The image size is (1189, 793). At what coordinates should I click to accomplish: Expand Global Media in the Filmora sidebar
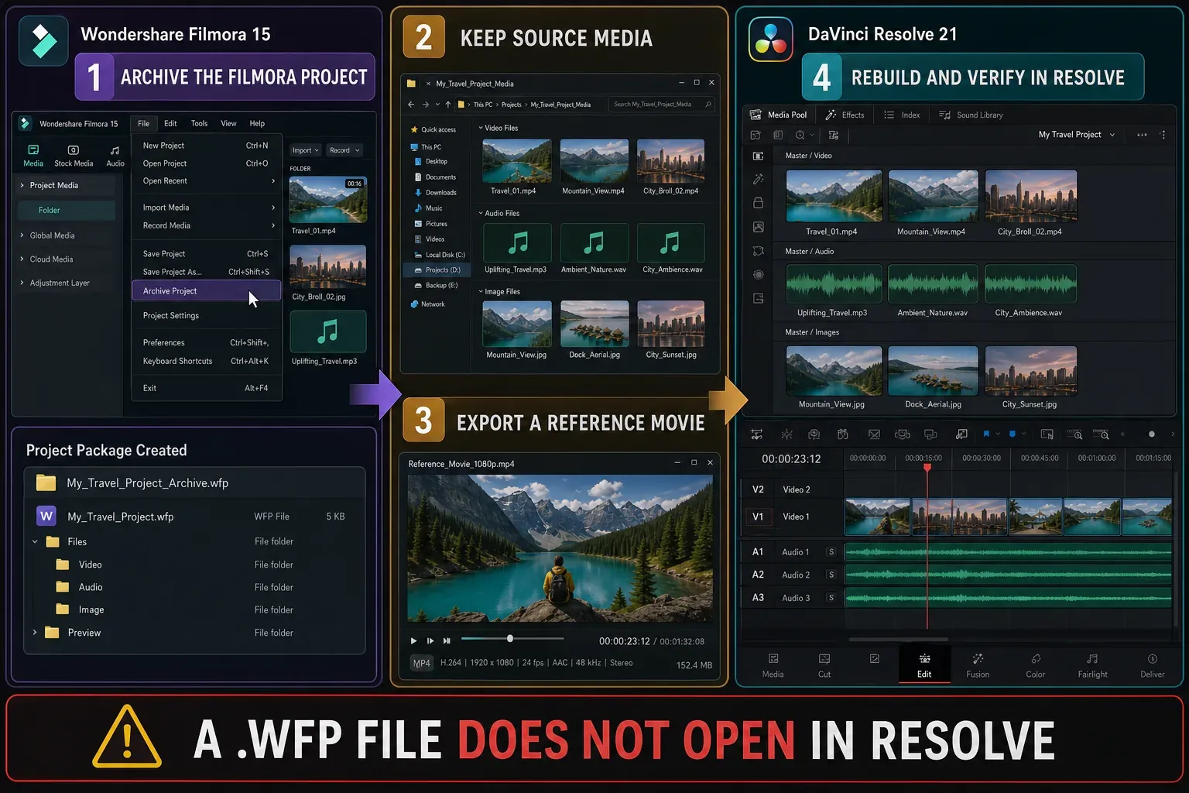[22, 235]
